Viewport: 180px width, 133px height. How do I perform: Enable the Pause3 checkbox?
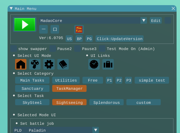coord(77,49)
